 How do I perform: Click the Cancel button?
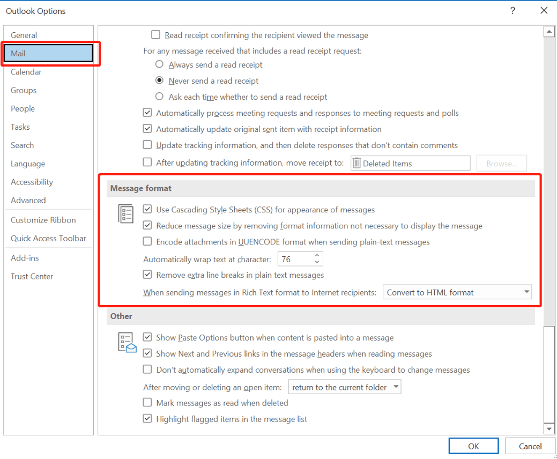pos(530,446)
